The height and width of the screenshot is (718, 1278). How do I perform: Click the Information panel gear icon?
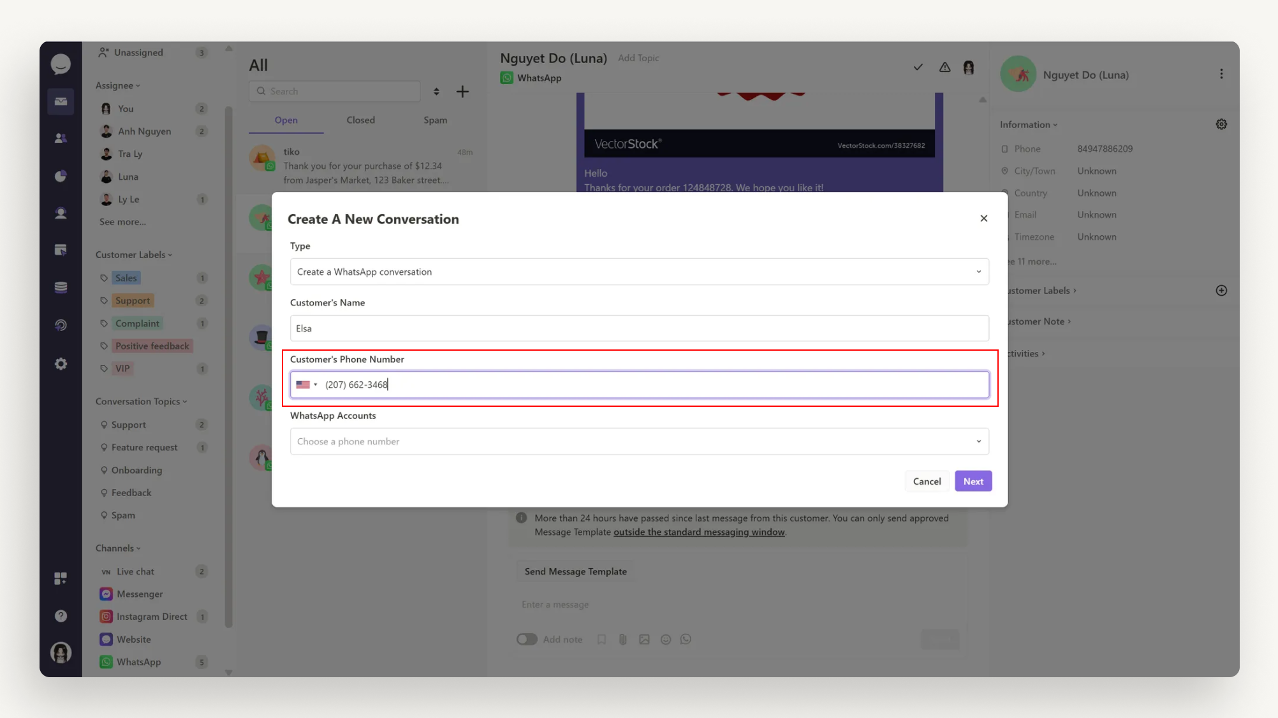pyautogui.click(x=1221, y=124)
